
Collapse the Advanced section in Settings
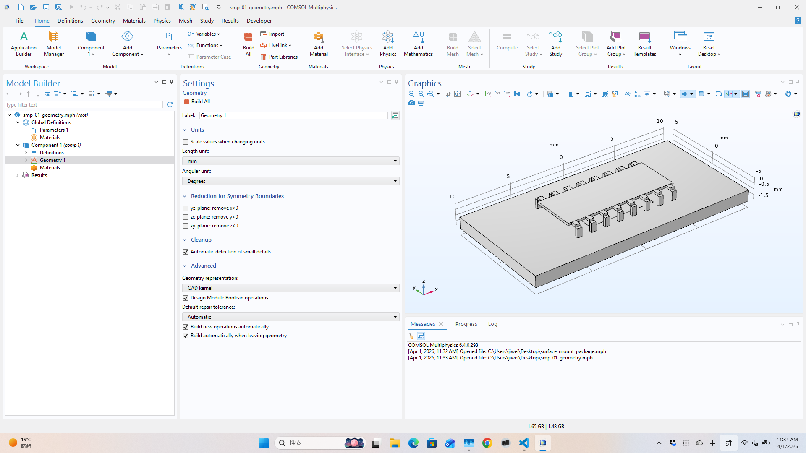pos(184,266)
